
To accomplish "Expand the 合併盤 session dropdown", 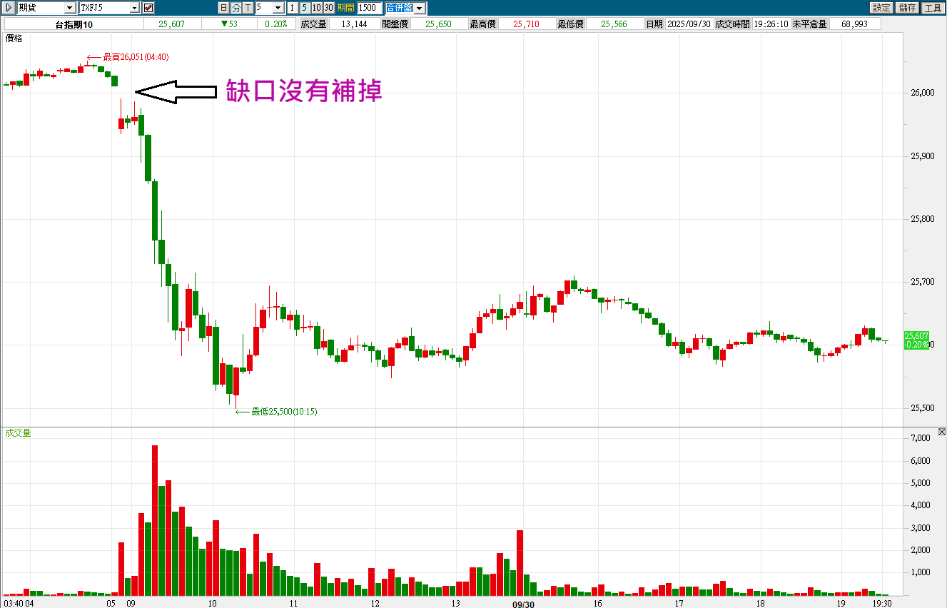I will click(420, 8).
